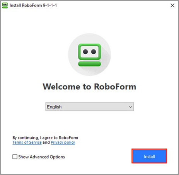The width and height of the screenshot is (179, 175).
Task: Click the large green RoboForm robot logo
Action: [x=89, y=55]
